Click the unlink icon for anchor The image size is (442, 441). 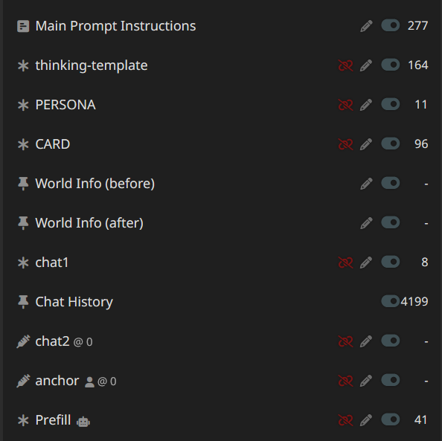pos(345,381)
